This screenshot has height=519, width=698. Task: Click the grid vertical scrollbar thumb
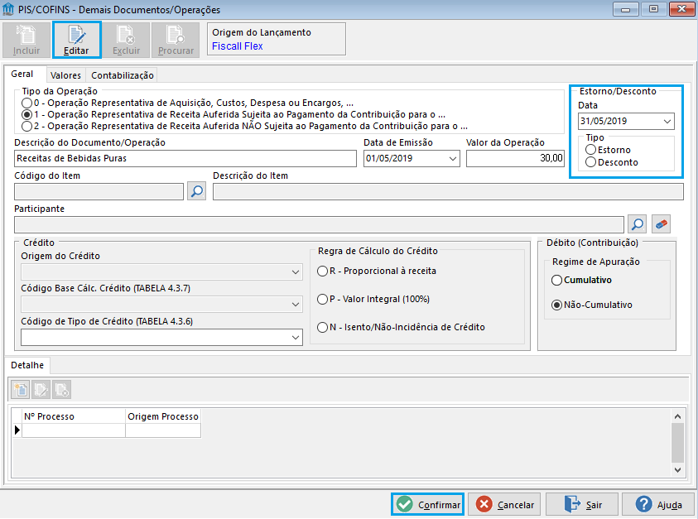[x=677, y=443]
